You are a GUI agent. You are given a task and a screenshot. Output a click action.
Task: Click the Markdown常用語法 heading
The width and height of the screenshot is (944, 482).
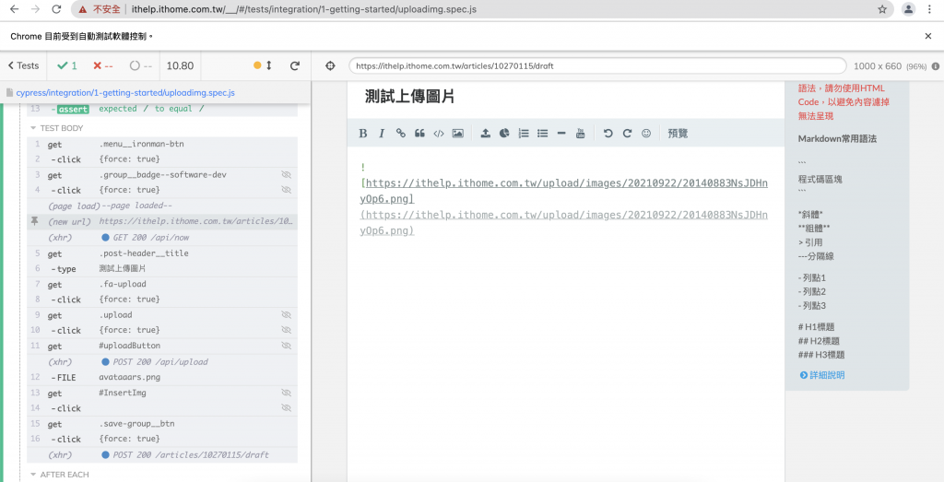(x=837, y=139)
